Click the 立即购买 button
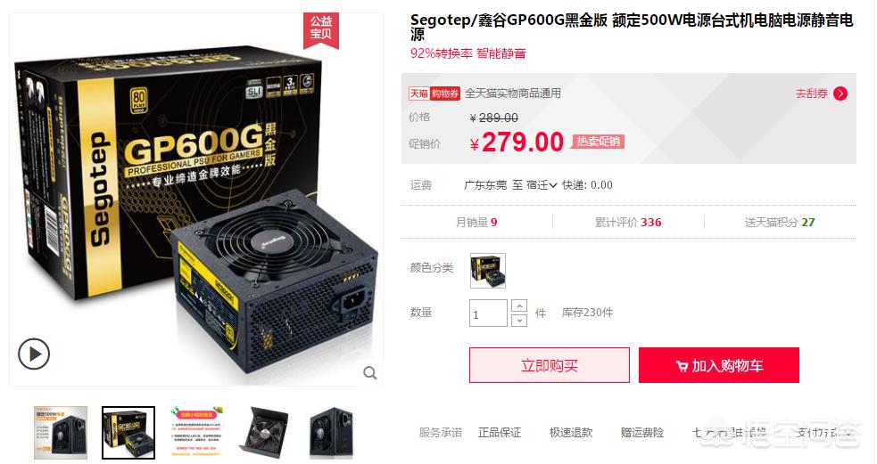Image resolution: width=877 pixels, height=464 pixels. pos(550,365)
